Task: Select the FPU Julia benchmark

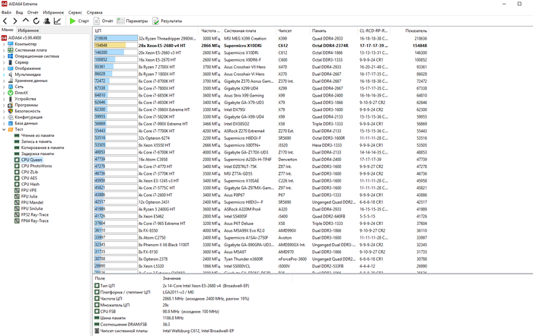Action: 29,197
